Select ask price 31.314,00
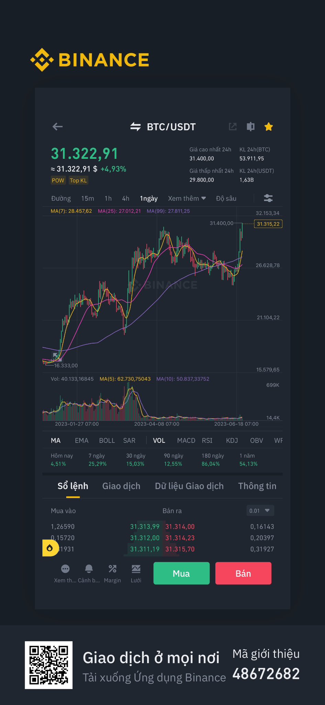 coord(180,527)
